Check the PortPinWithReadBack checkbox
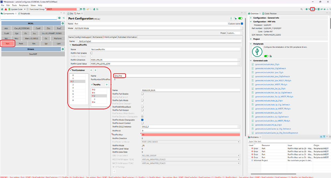 142,107
